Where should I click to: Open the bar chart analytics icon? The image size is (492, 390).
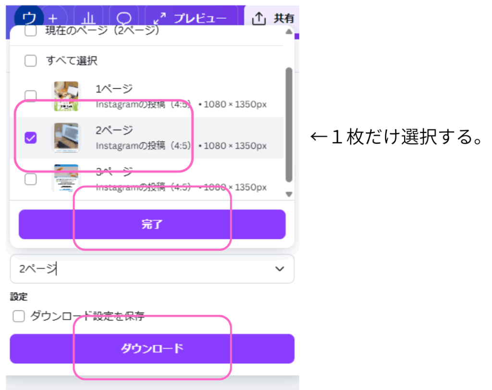88,18
